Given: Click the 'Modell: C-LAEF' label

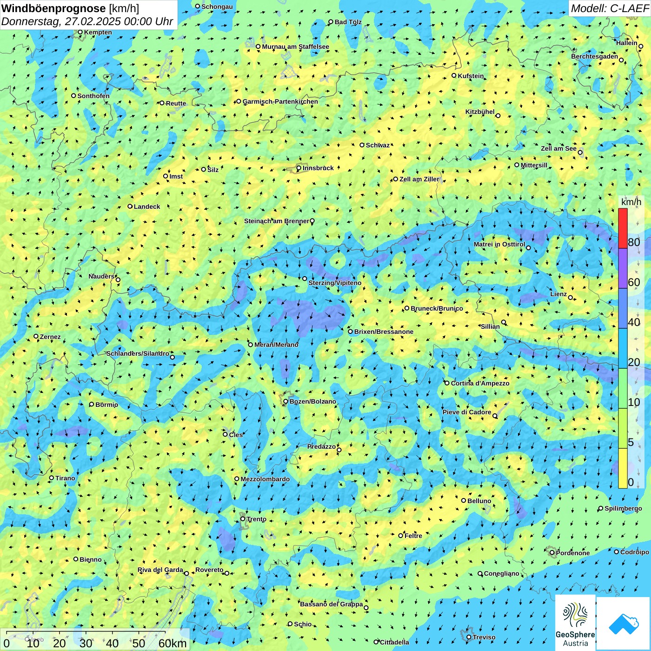Looking at the screenshot, I should 610,8.
